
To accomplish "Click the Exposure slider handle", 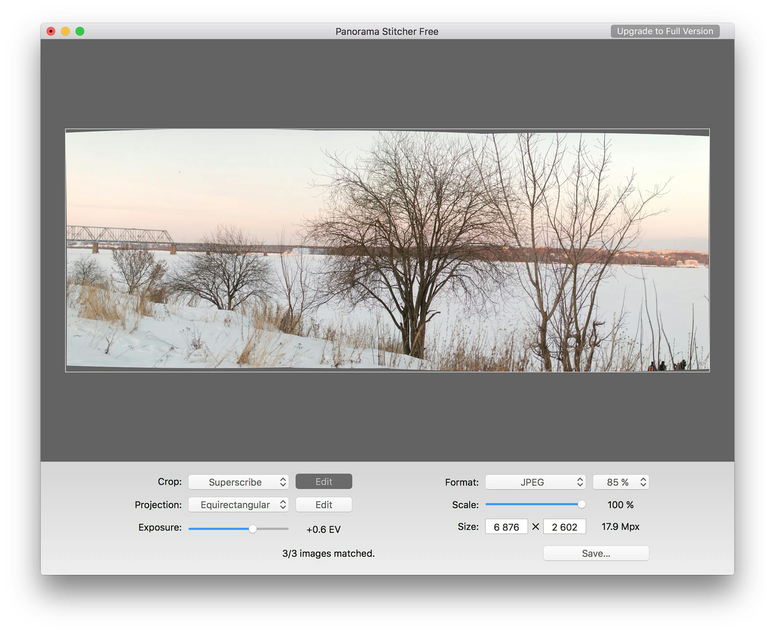I will pyautogui.click(x=252, y=529).
